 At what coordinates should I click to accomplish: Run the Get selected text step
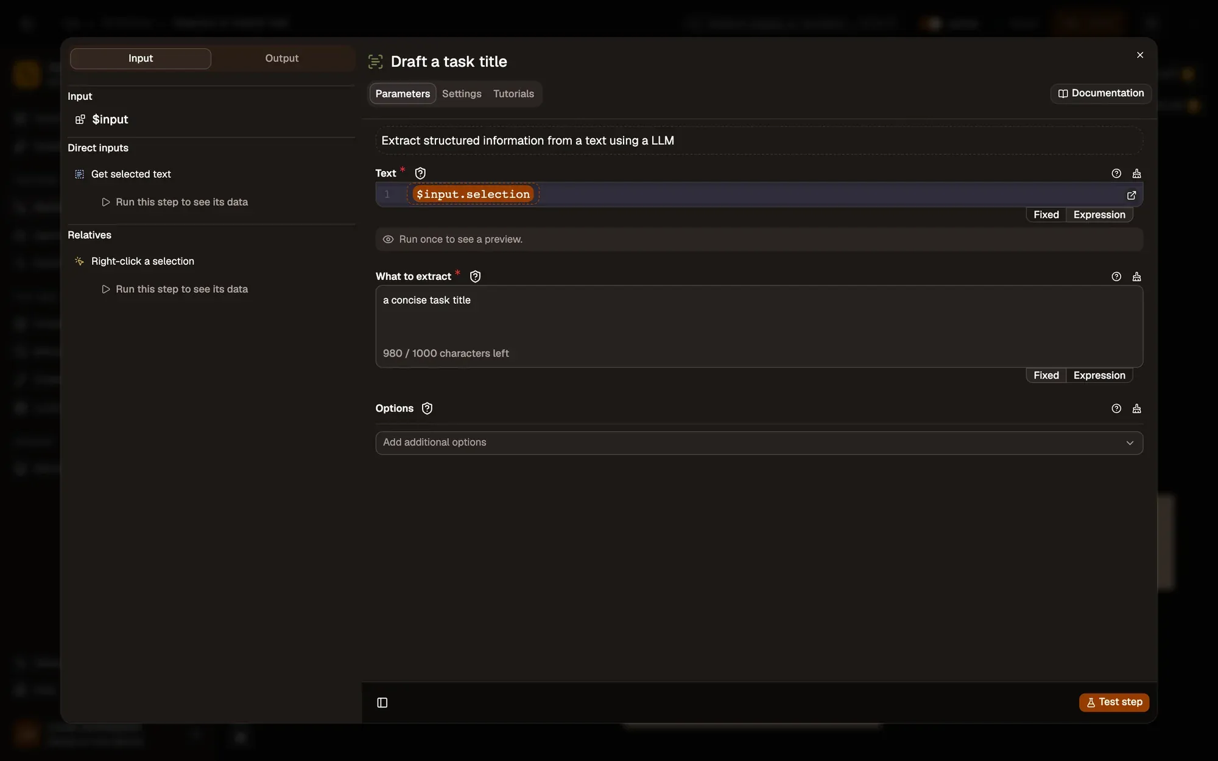tap(175, 202)
